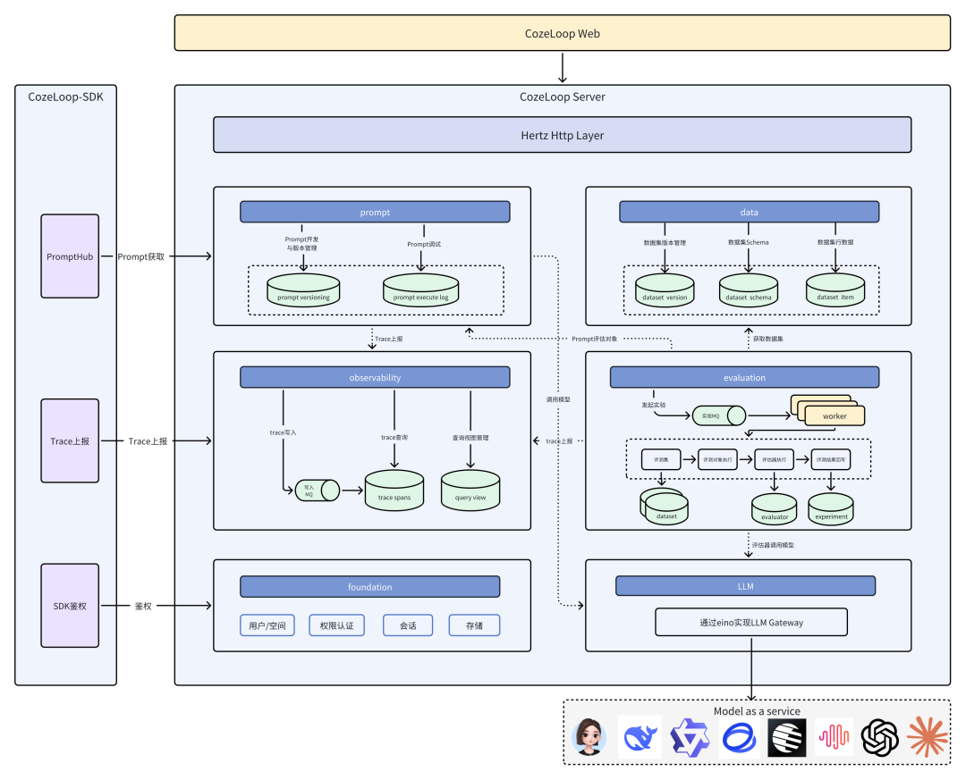
Task: Open the prompt versioning database cylinder
Action: (x=302, y=290)
